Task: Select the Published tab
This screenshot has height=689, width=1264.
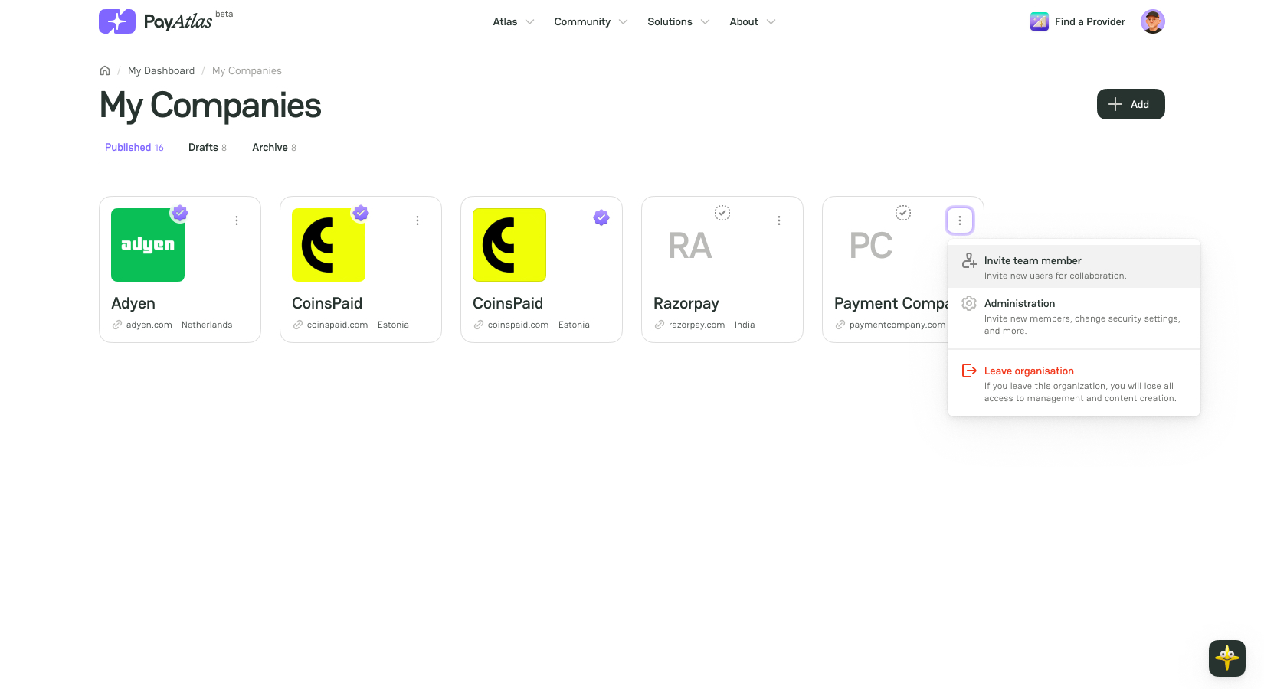Action: click(x=134, y=147)
